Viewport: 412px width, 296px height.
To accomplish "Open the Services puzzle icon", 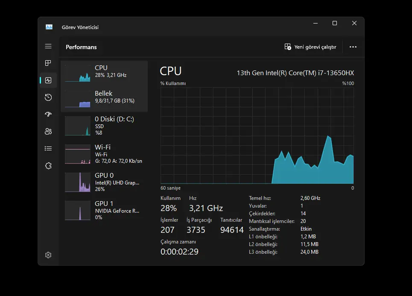I will [x=48, y=166].
